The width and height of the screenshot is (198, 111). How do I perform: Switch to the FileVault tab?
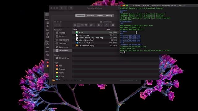click(90, 16)
